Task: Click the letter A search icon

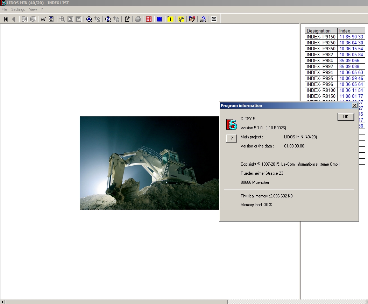Action: click(x=89, y=19)
